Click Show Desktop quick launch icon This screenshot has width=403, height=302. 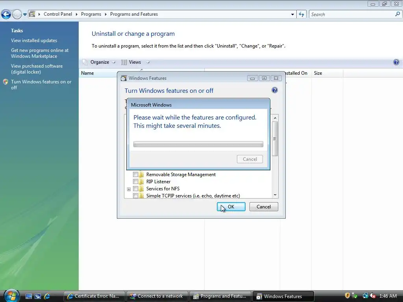click(28, 296)
